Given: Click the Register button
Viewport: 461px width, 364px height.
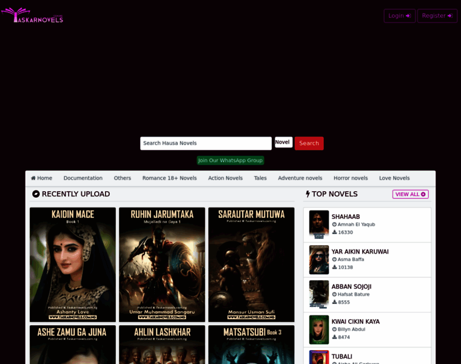Looking at the screenshot, I should pos(437,16).
